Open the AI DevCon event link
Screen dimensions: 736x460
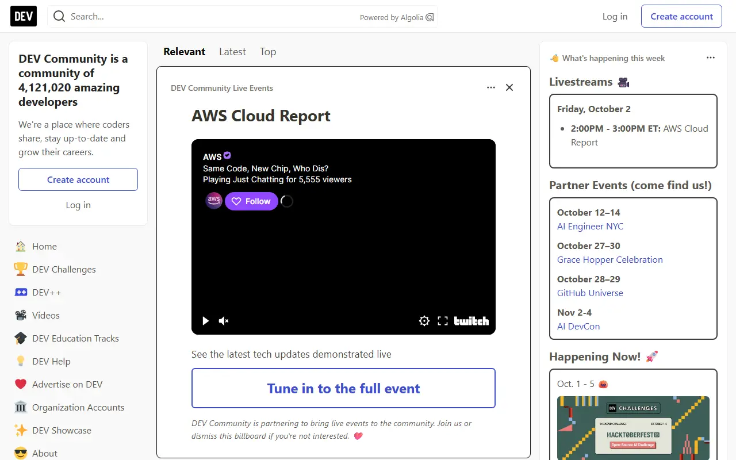click(578, 327)
